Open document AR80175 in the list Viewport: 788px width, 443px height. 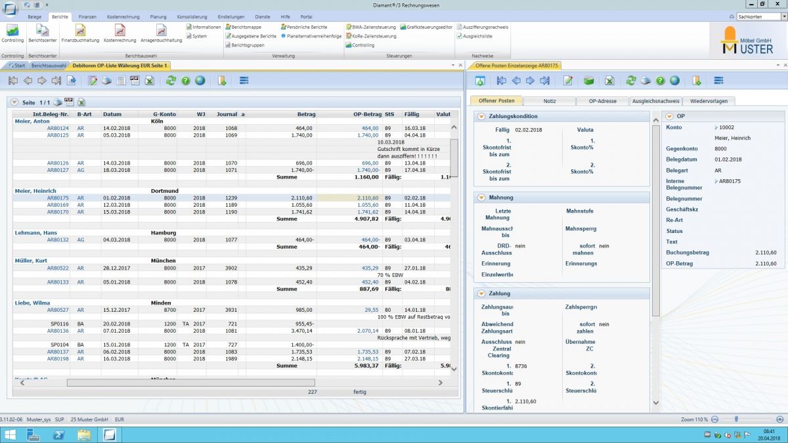click(58, 198)
